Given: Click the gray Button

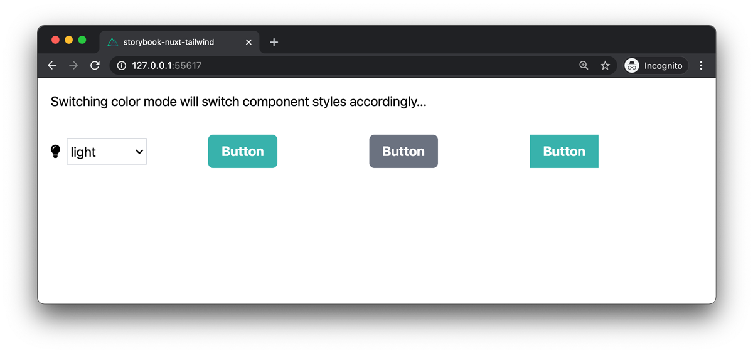Looking at the screenshot, I should pos(403,151).
